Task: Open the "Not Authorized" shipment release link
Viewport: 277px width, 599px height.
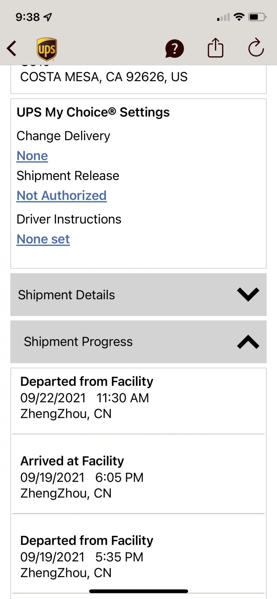Action: tap(61, 196)
